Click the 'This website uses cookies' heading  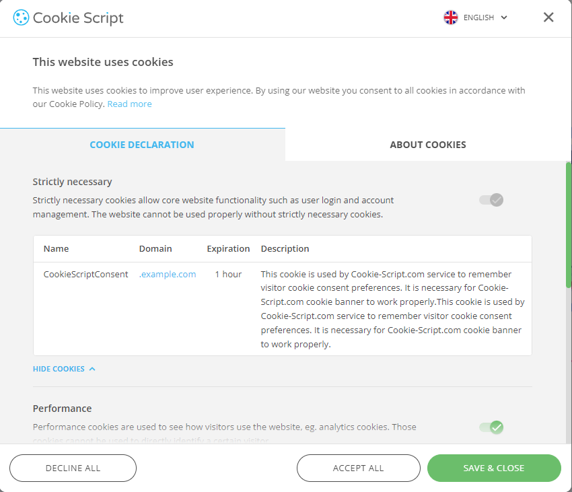[x=103, y=62]
